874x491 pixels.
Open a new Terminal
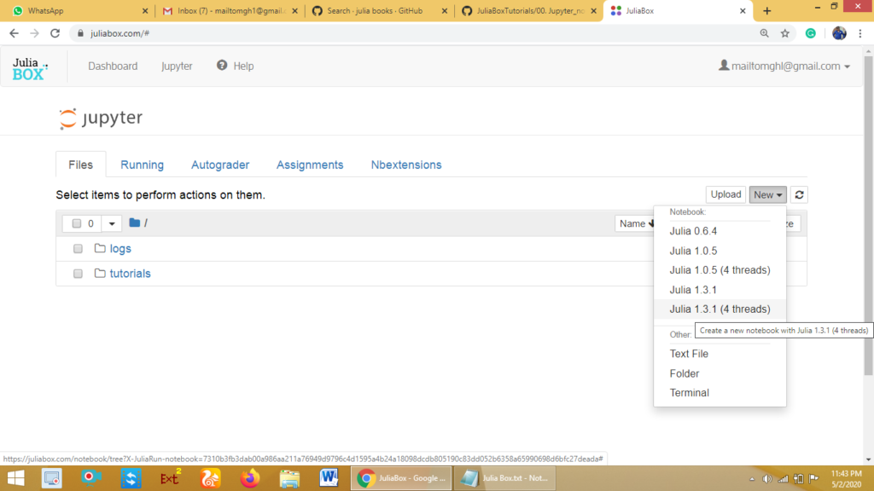(720, 393)
